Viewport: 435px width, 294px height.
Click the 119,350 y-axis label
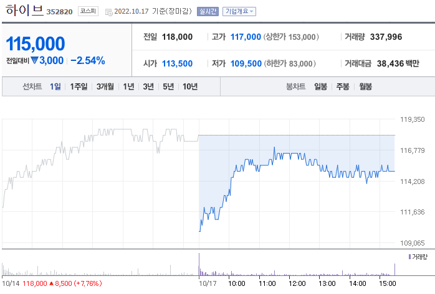412,119
